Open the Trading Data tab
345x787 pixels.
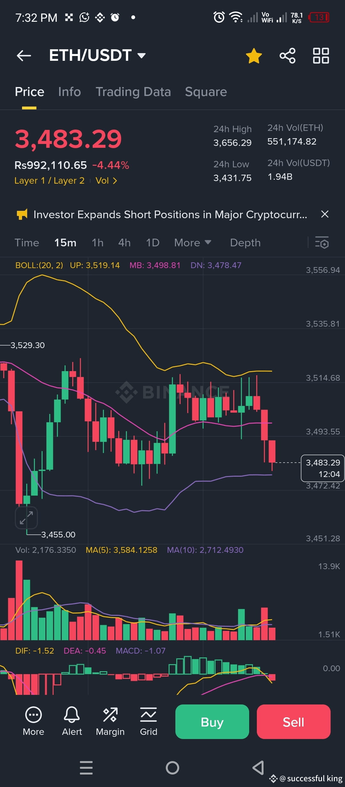click(x=133, y=92)
